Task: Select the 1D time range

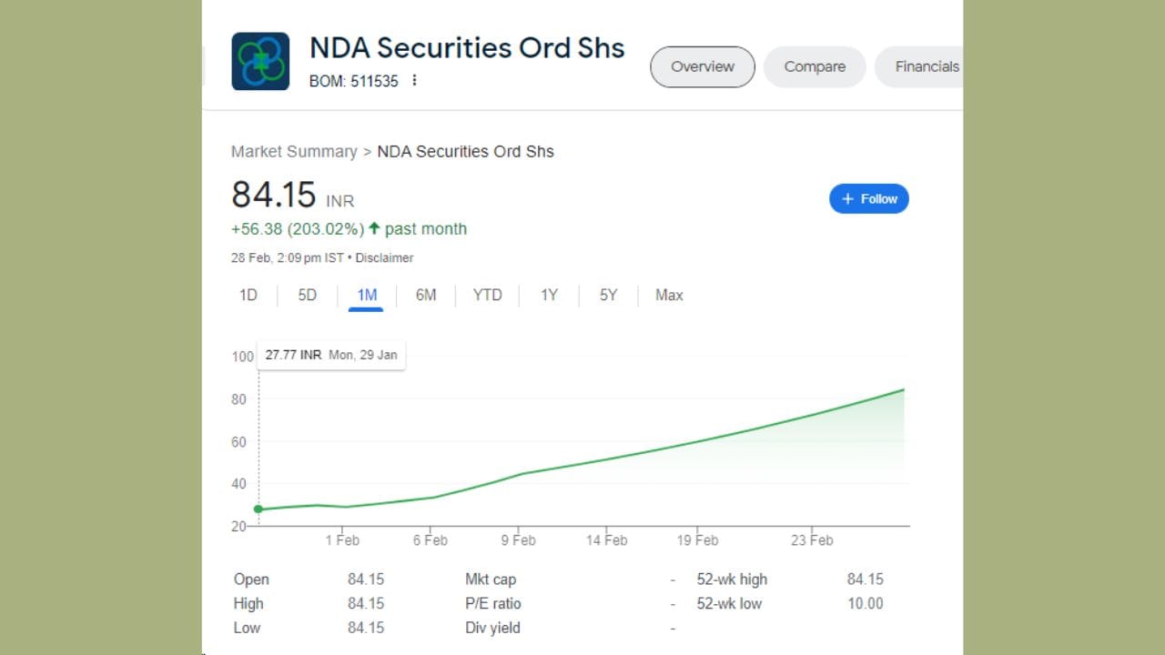Action: 248,295
